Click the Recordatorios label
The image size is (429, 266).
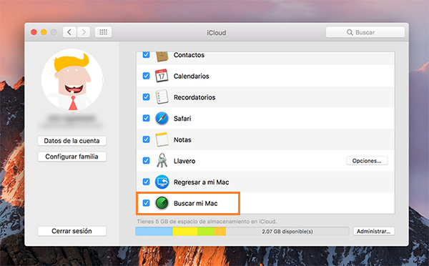(x=194, y=97)
